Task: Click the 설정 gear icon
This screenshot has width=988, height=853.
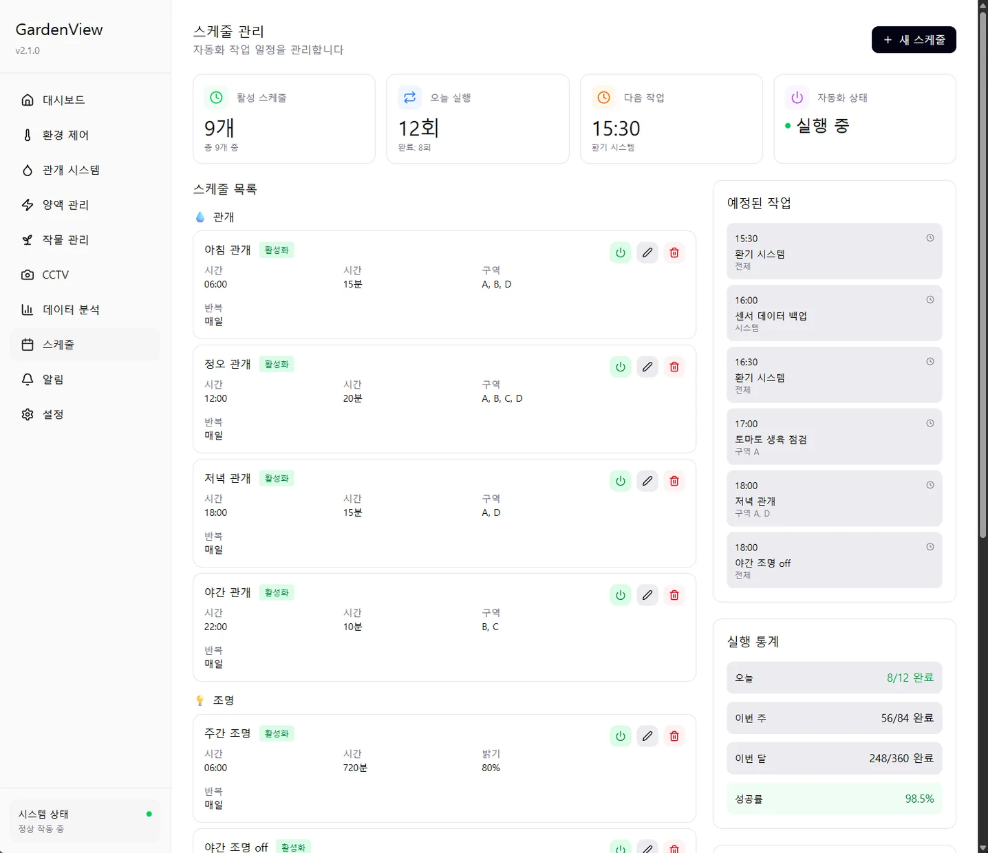Action: click(28, 414)
